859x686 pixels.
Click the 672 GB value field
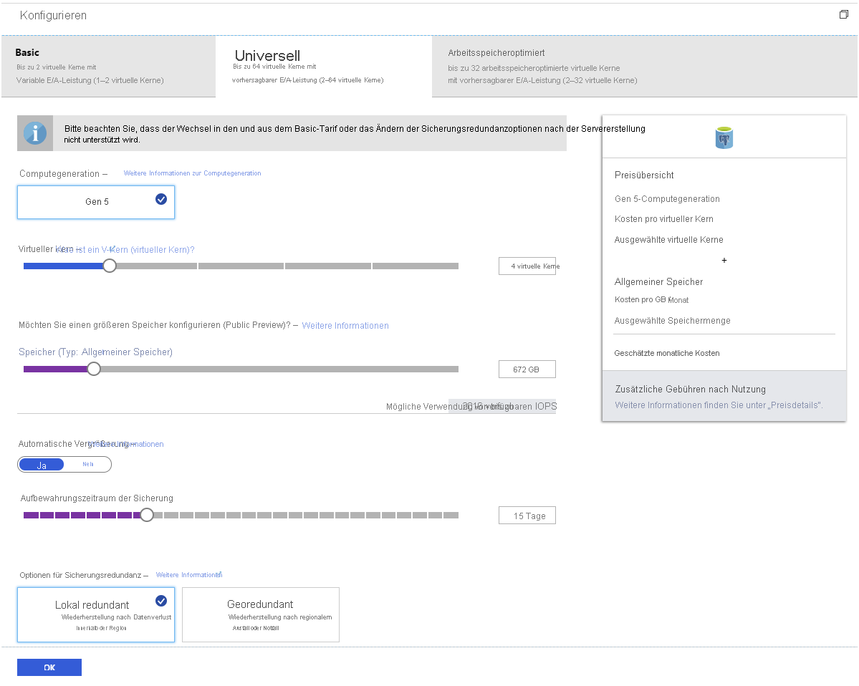tap(527, 369)
